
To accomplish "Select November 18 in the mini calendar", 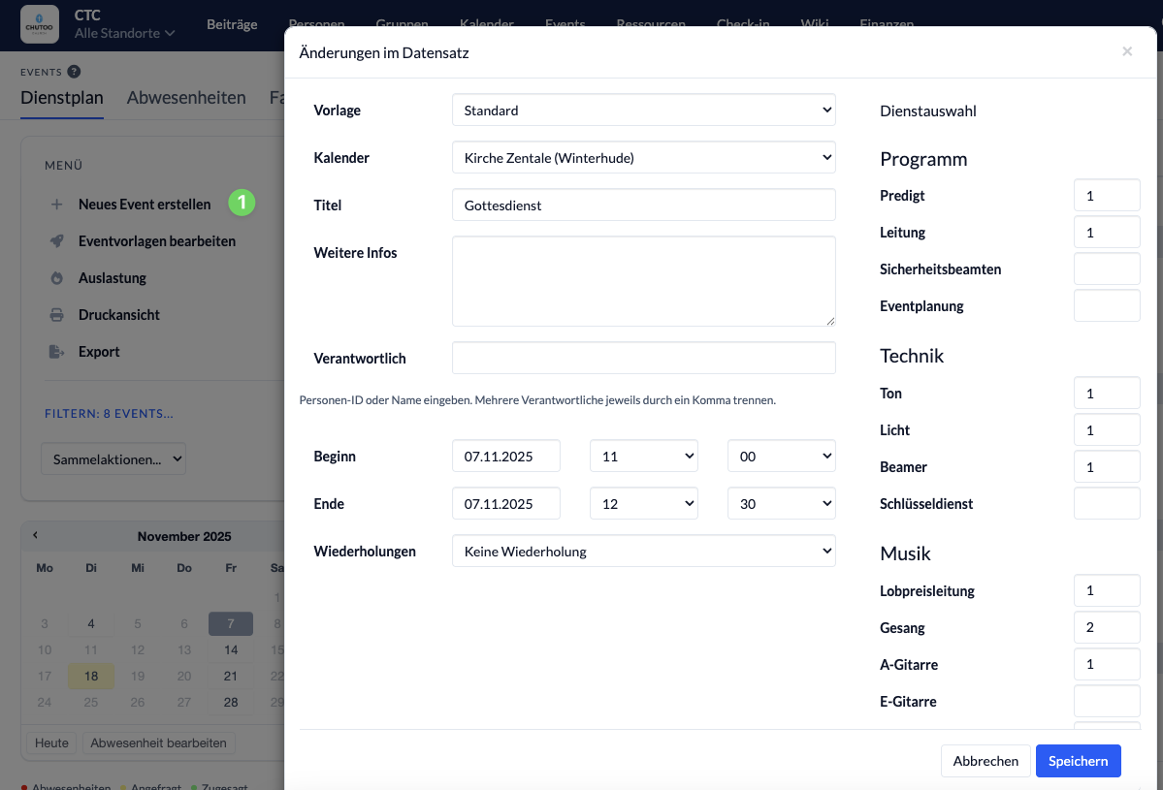I will point(91,677).
